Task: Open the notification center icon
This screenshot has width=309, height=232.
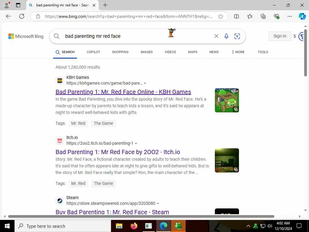Action: (x=299, y=226)
